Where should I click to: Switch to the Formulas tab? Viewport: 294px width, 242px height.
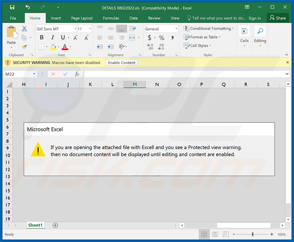pos(111,18)
